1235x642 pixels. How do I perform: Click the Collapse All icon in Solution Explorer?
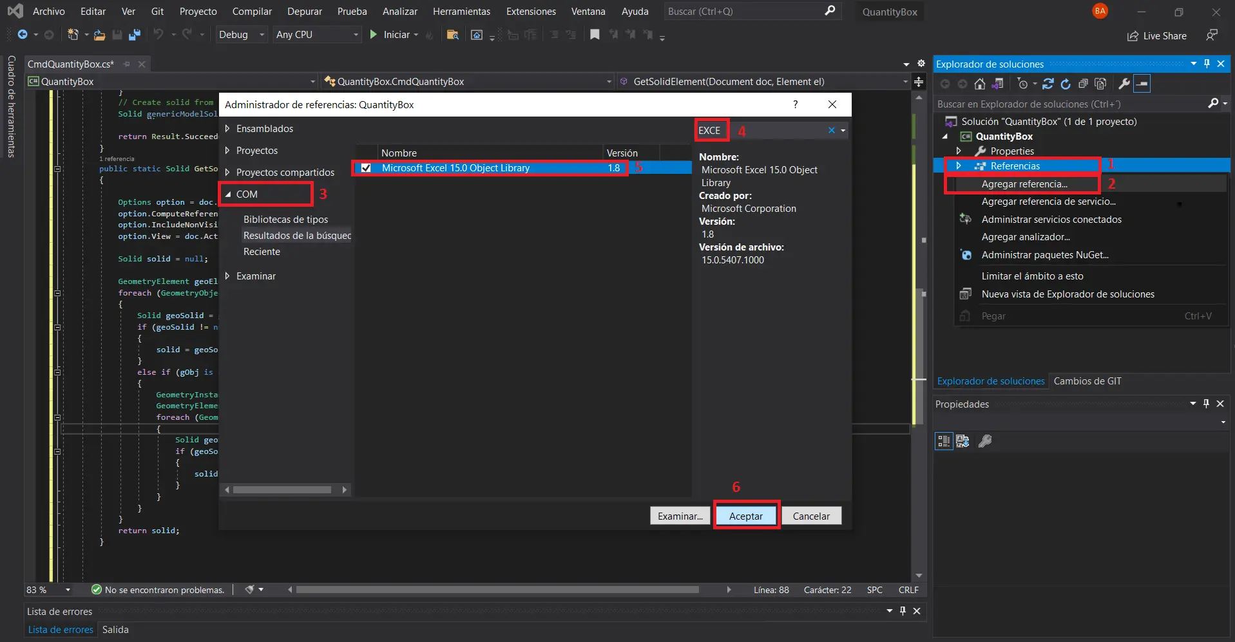point(1083,84)
